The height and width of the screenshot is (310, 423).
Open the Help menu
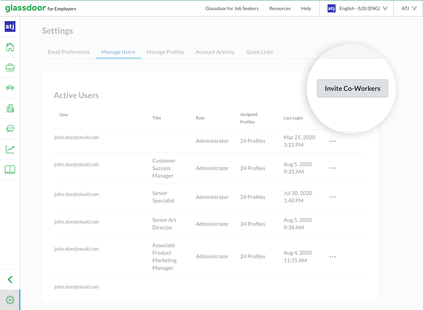click(306, 8)
